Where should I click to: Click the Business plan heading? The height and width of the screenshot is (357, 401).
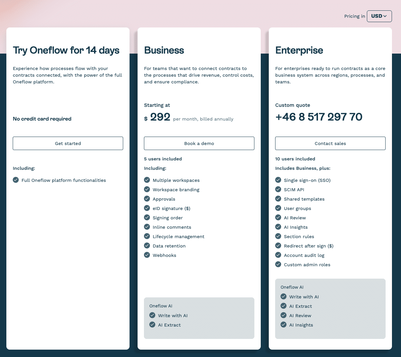coord(164,50)
